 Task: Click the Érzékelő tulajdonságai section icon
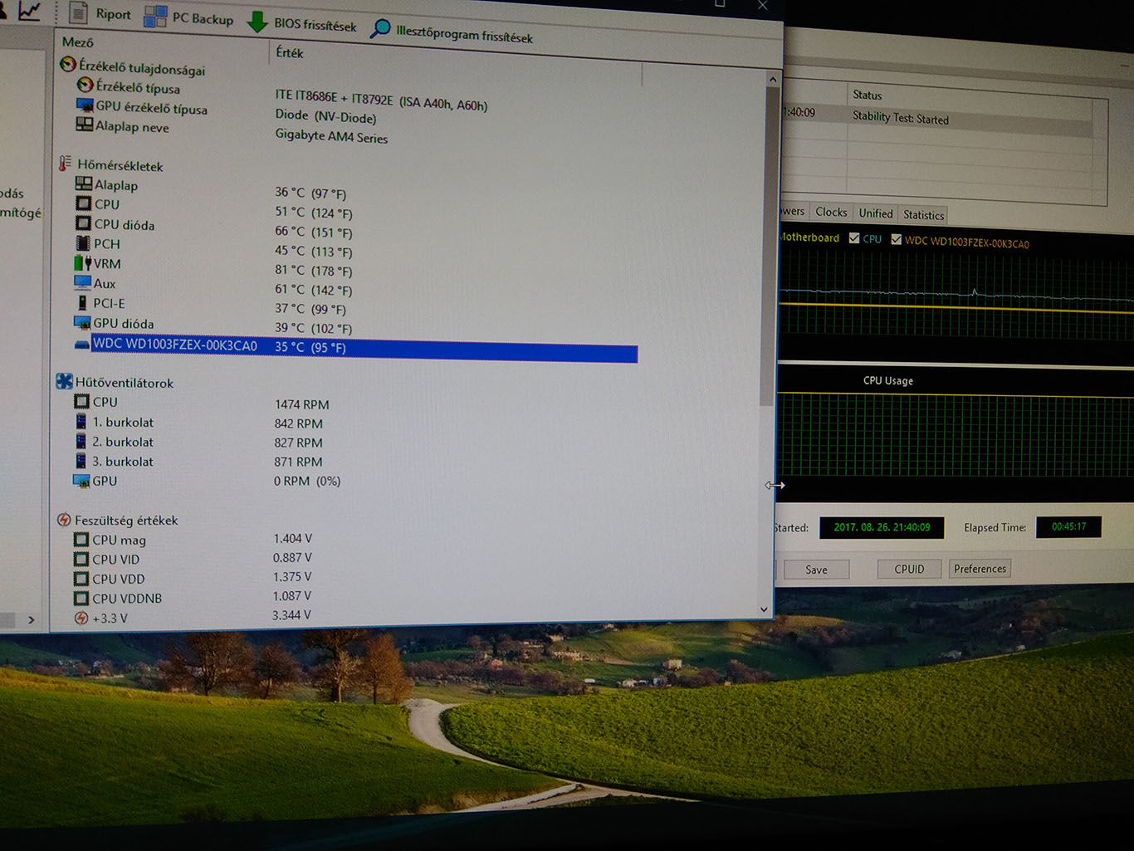[68, 64]
